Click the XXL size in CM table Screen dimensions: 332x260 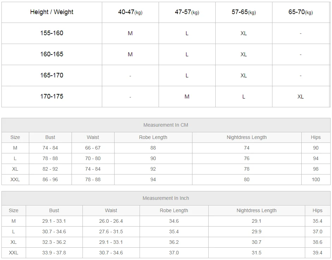[15, 179]
